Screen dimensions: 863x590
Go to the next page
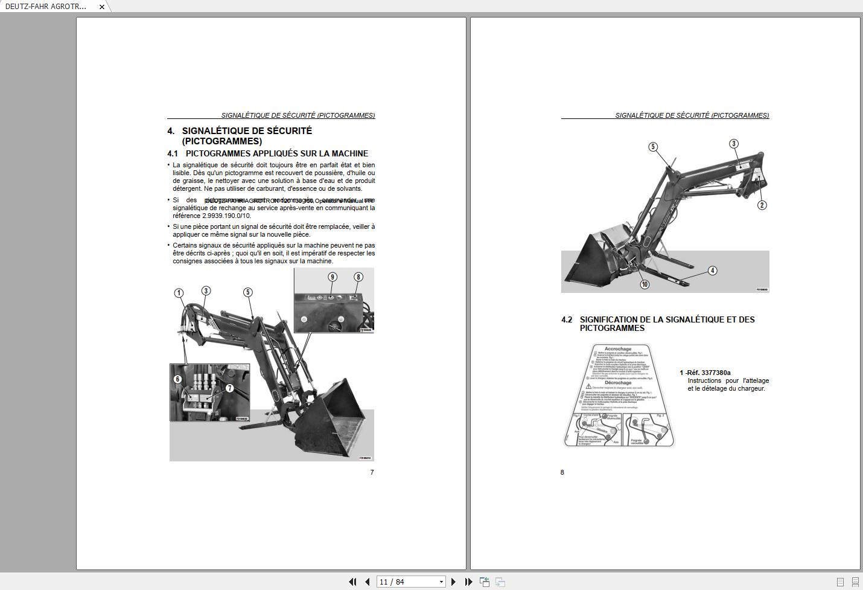click(454, 582)
